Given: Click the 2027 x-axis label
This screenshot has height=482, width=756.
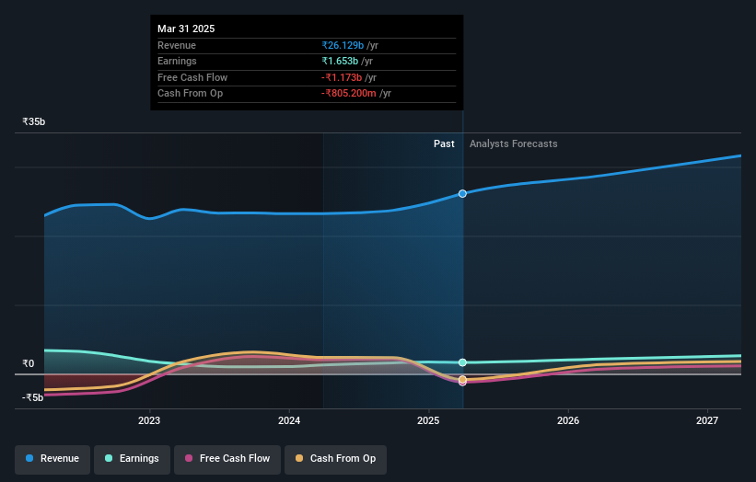Looking at the screenshot, I should (707, 421).
